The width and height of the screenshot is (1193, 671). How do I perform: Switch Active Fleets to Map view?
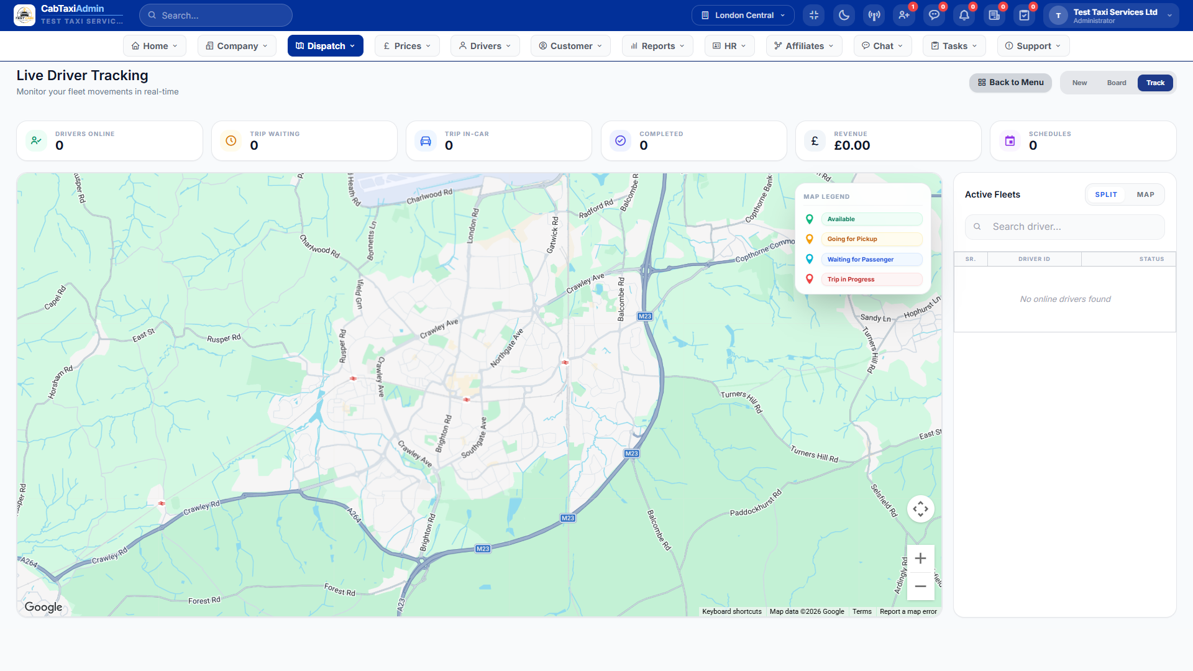point(1145,194)
